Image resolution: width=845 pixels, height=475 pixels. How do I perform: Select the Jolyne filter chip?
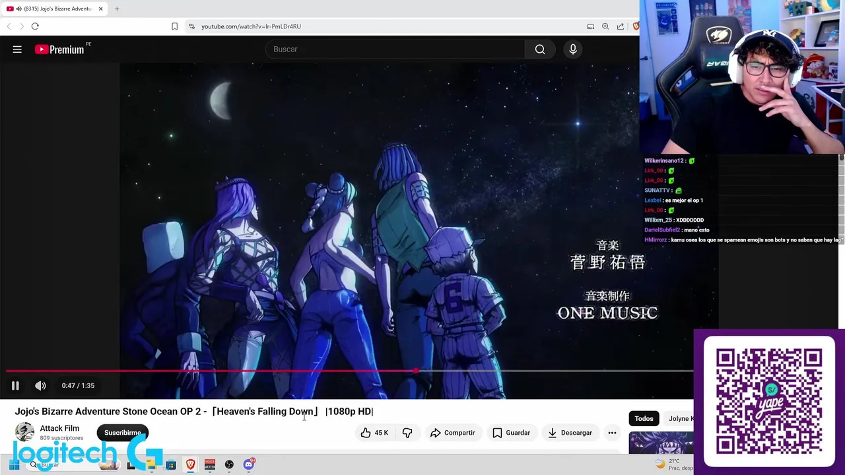680,418
